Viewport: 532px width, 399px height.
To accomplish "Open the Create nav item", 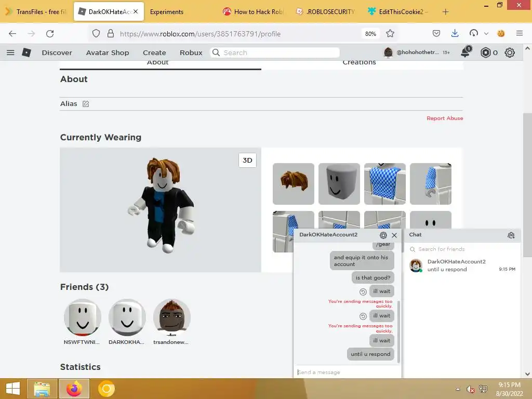I will pyautogui.click(x=154, y=52).
